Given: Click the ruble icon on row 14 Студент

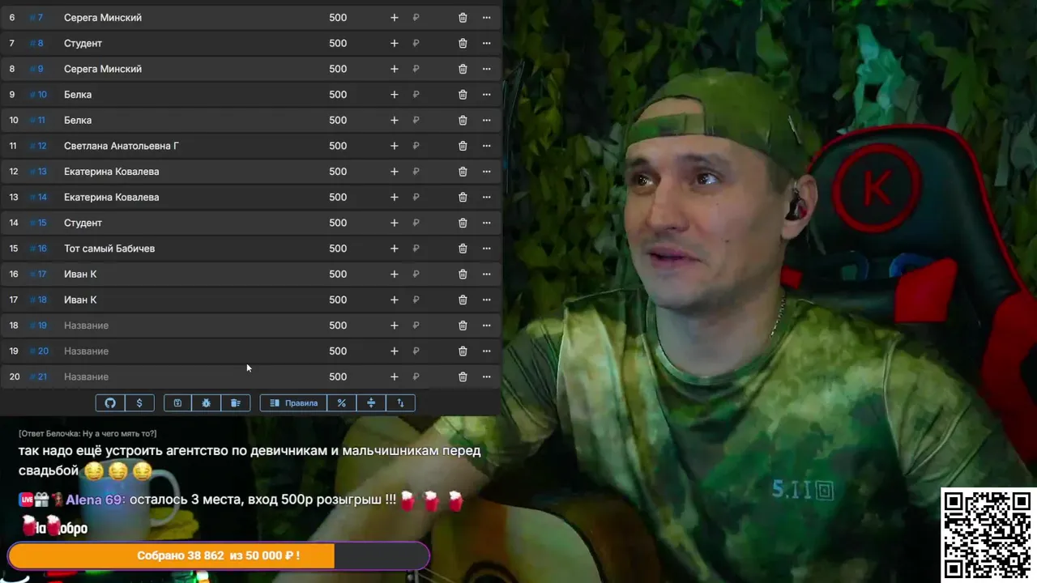Looking at the screenshot, I should click(416, 223).
